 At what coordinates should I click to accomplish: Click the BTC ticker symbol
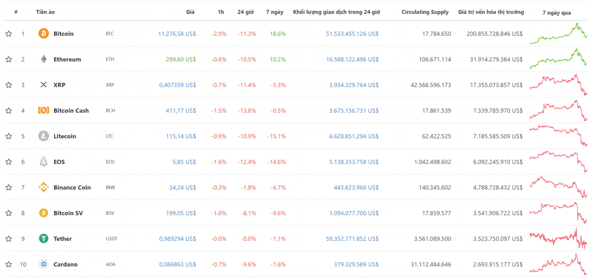coord(110,34)
